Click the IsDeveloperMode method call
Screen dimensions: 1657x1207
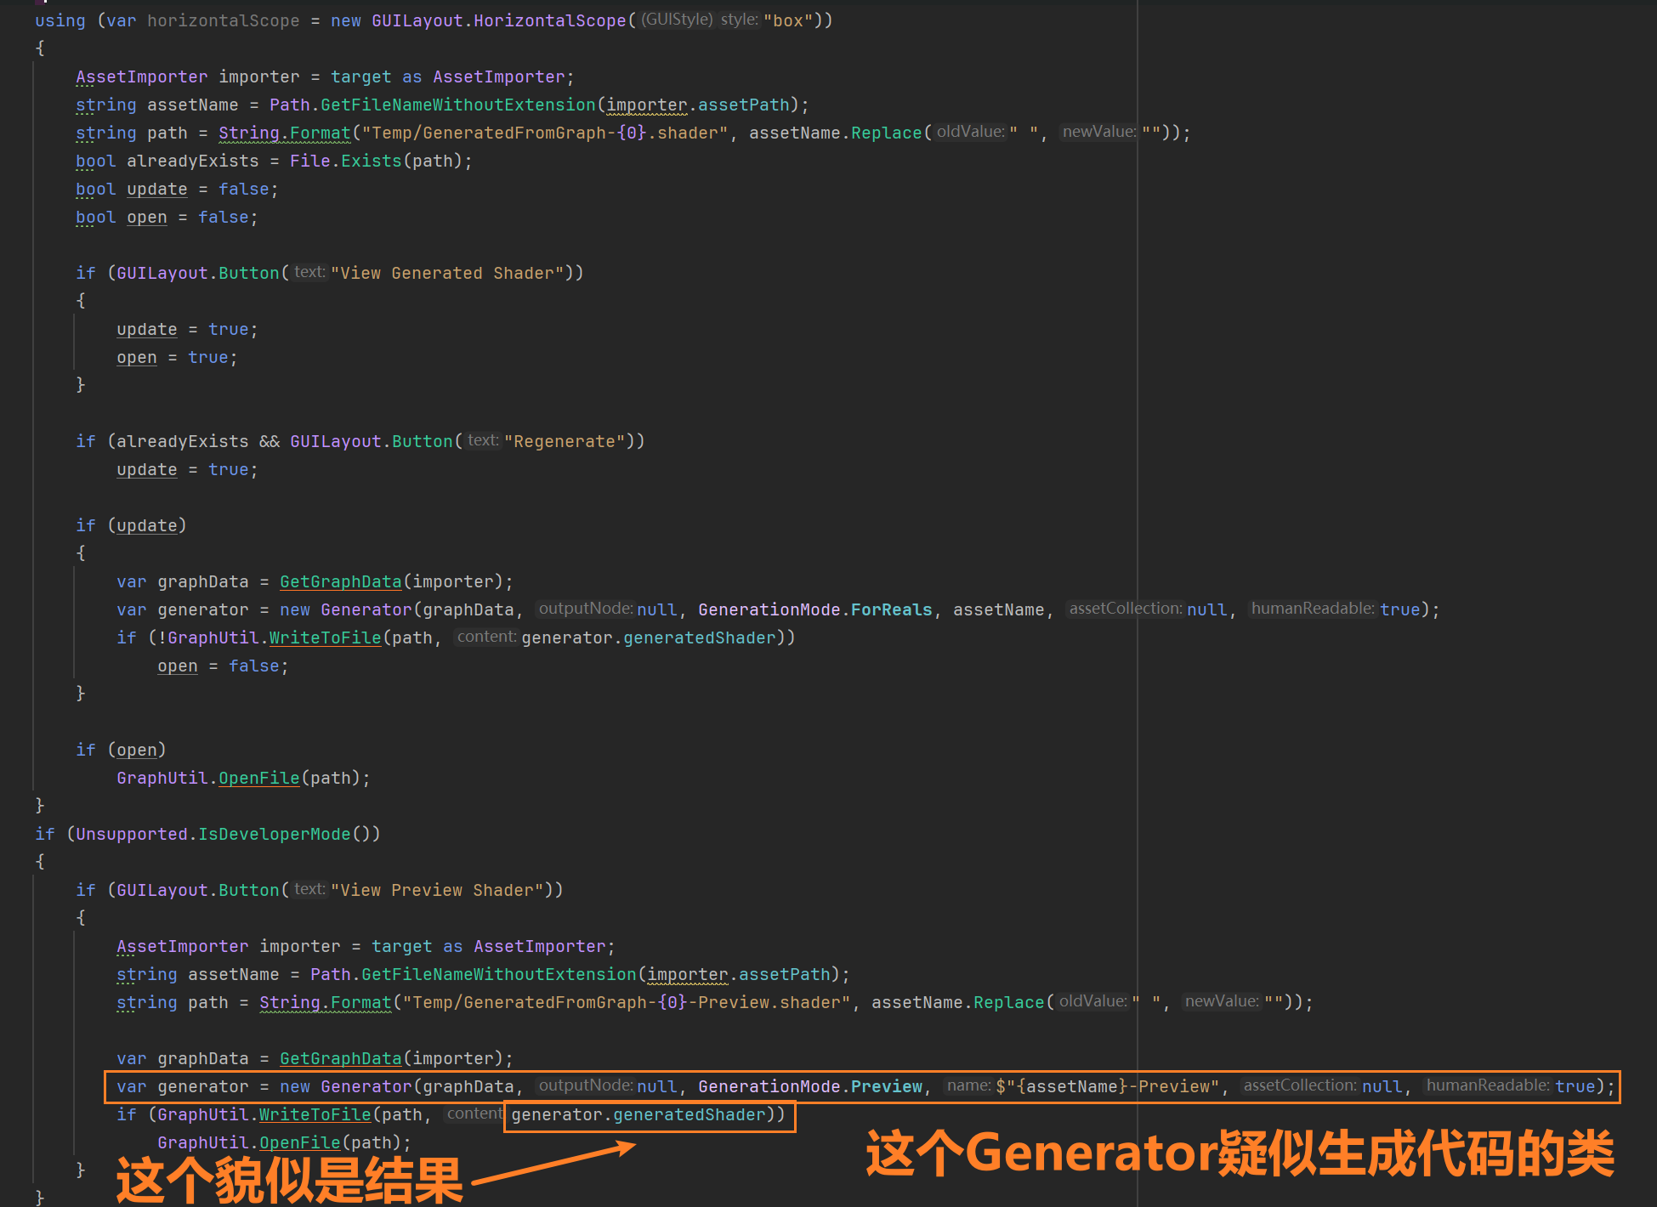point(274,834)
